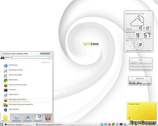Image resolution: width=158 pixels, height=126 pixels.
Task: Click the terminal icon in system tray
Action: [x=121, y=124]
